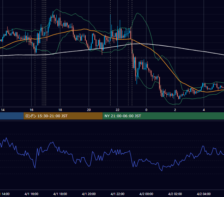Select the ロンドン 15:30-21:00 JST session bar
224x197 pixels.
63,116
